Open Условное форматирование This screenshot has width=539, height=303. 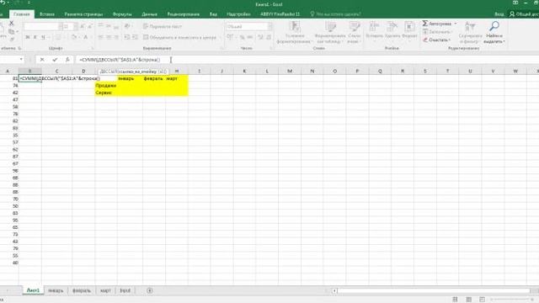pos(295,32)
